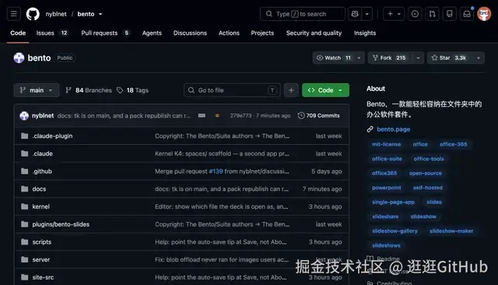Go to the GitHub homepage logo
498x285 pixels.
[33, 14]
